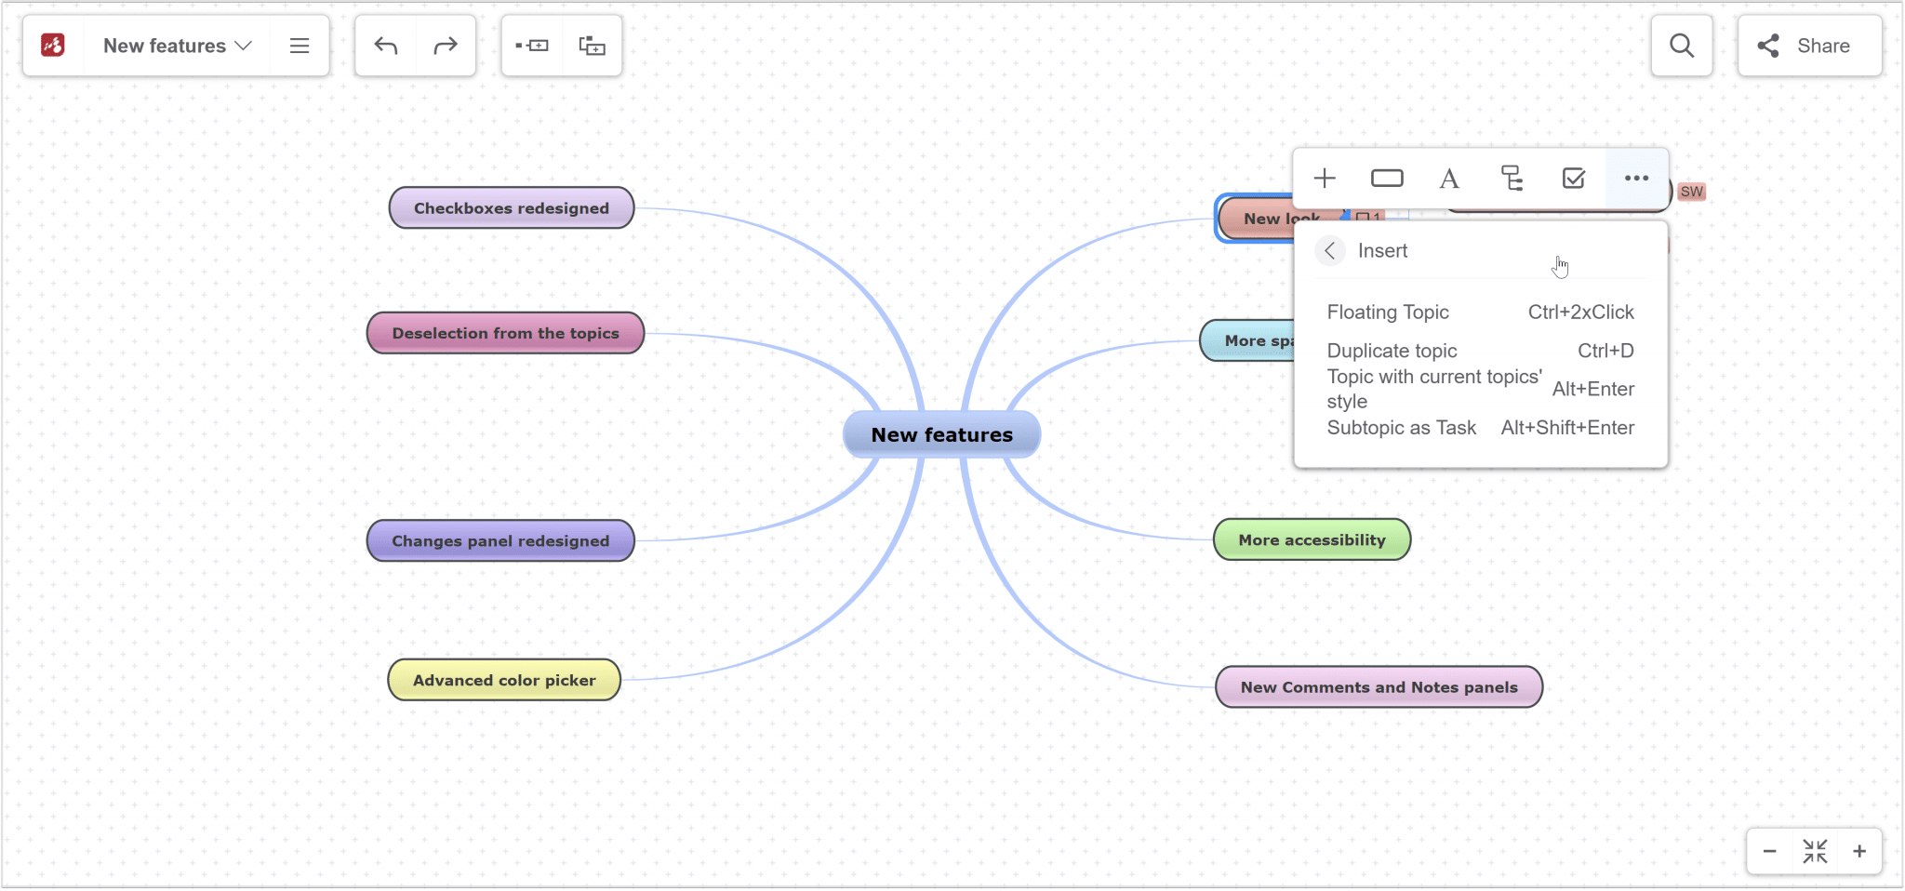This screenshot has height=891, width=1905.
Task: Zoom in using the plus control
Action: pyautogui.click(x=1859, y=851)
